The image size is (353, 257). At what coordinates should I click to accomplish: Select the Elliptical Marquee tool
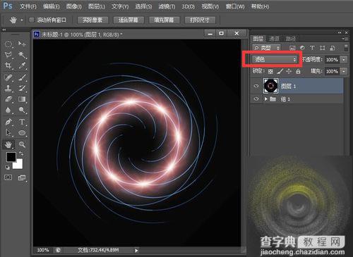tap(8, 44)
